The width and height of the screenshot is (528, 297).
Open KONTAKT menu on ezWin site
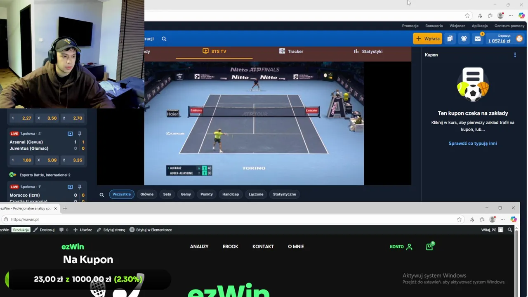tap(263, 247)
